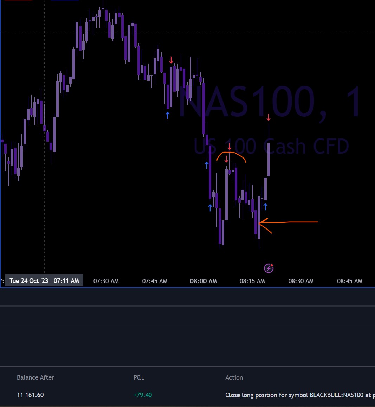Click the 08:15 AM time axis label
375x407 pixels.
point(252,281)
